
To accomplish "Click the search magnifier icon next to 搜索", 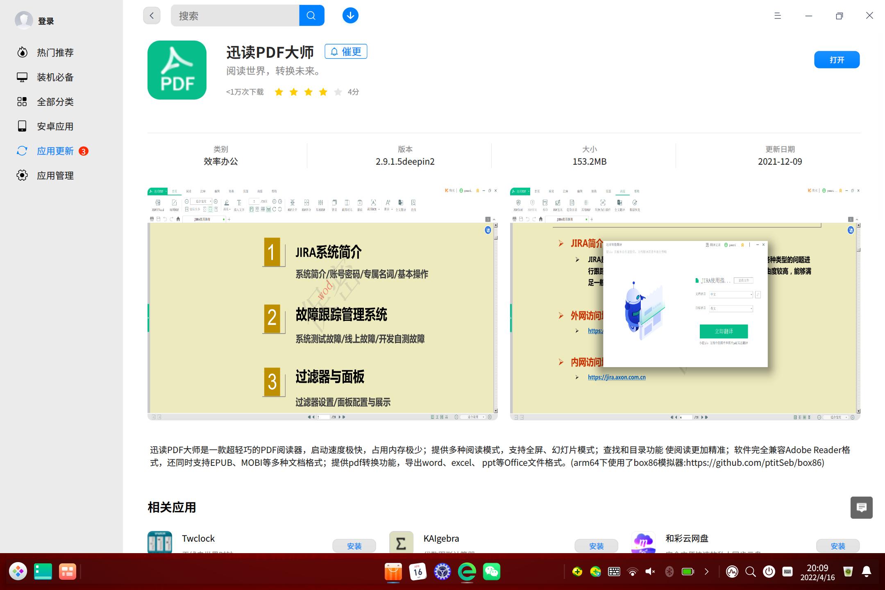I will click(311, 15).
